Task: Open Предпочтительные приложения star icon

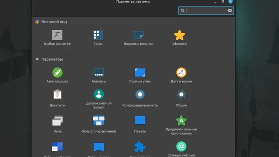Action: 181,120
